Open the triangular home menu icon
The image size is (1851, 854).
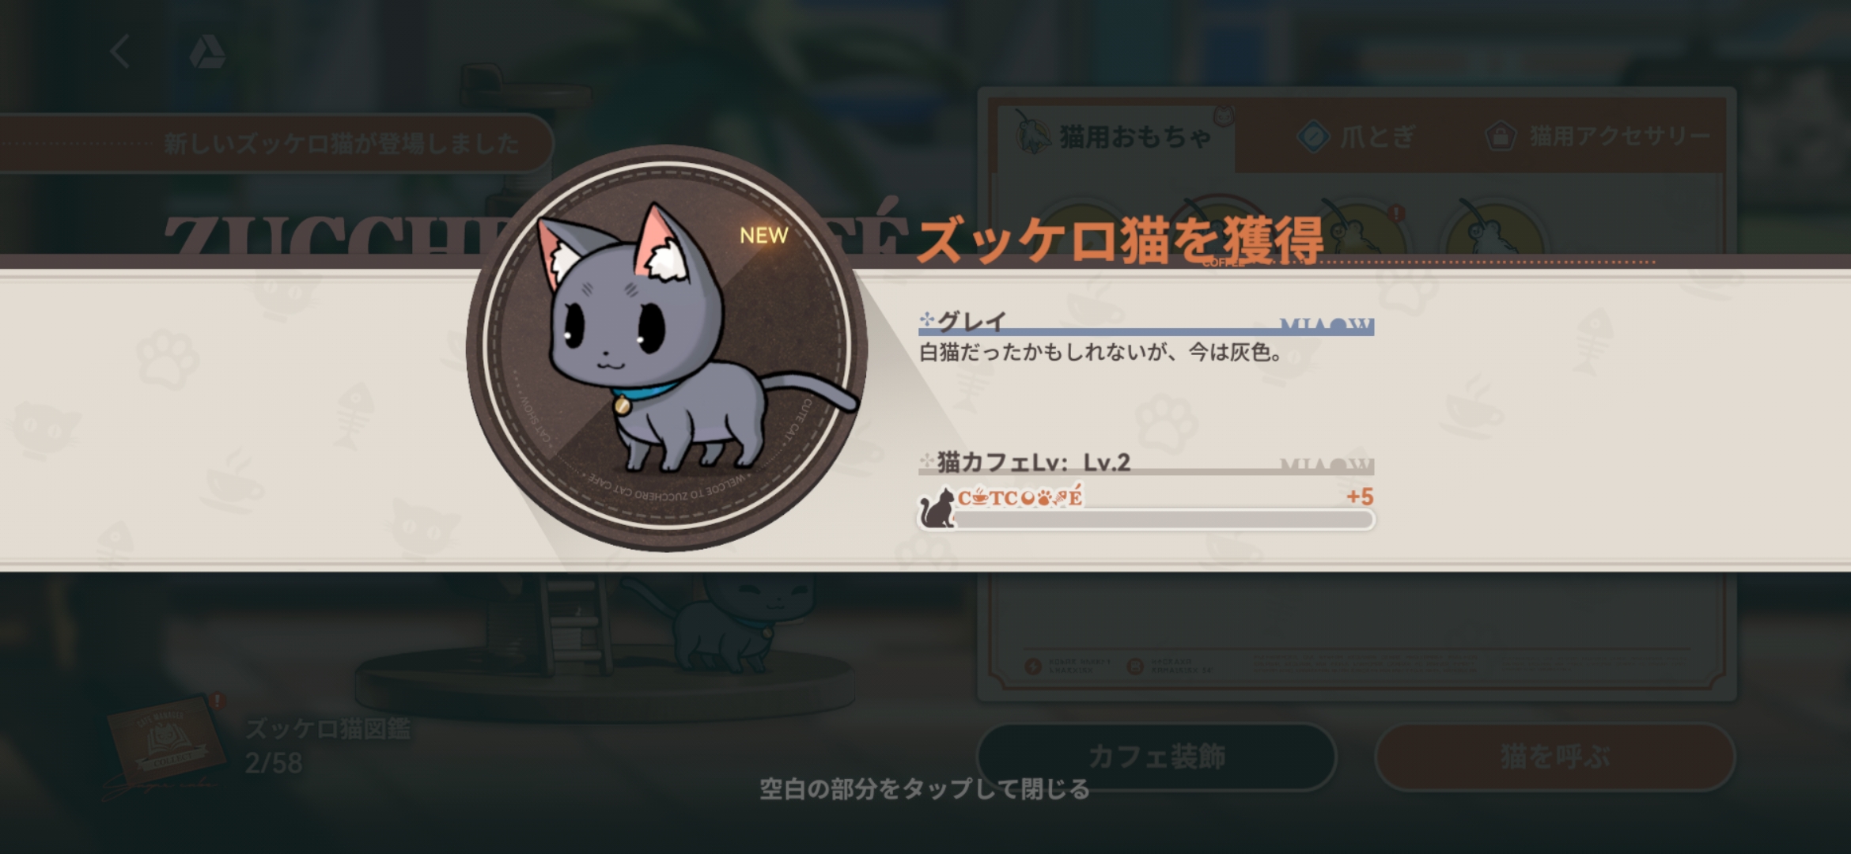point(207,52)
